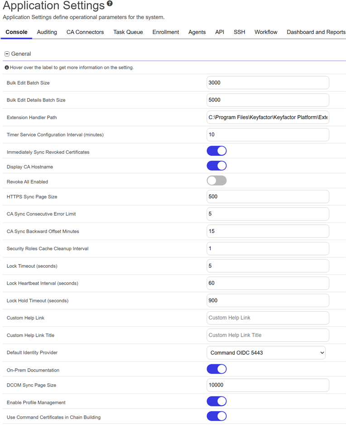
Task: Toggle Enable Profile Management
Action: (x=216, y=401)
